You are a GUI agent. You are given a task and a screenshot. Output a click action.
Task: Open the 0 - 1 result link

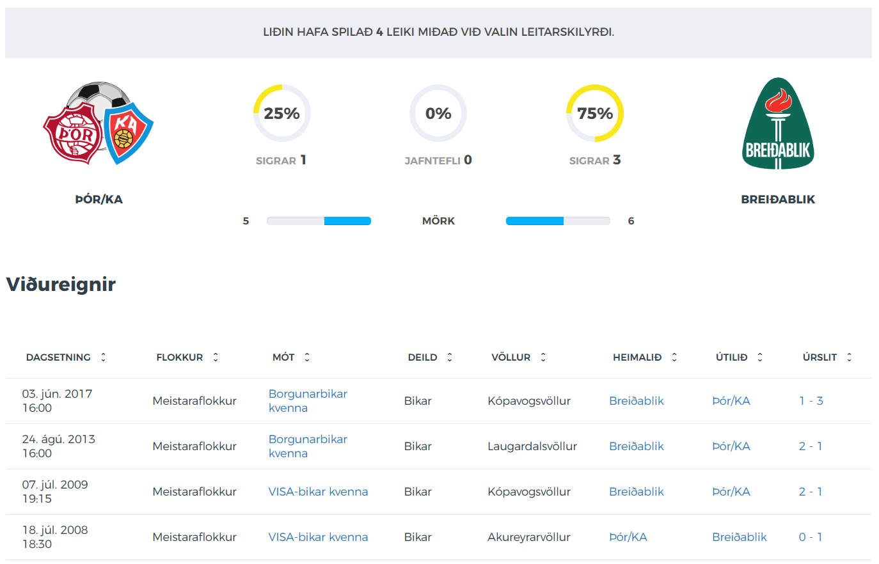[x=811, y=537]
